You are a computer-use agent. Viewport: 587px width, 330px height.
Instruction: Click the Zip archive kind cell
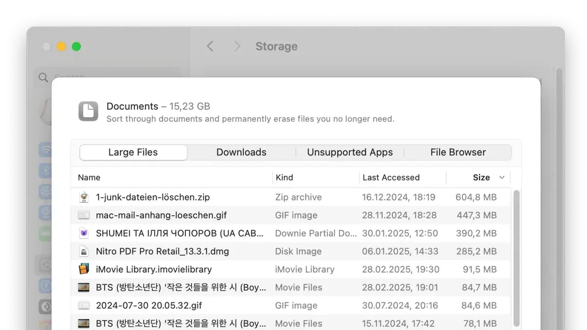(298, 198)
